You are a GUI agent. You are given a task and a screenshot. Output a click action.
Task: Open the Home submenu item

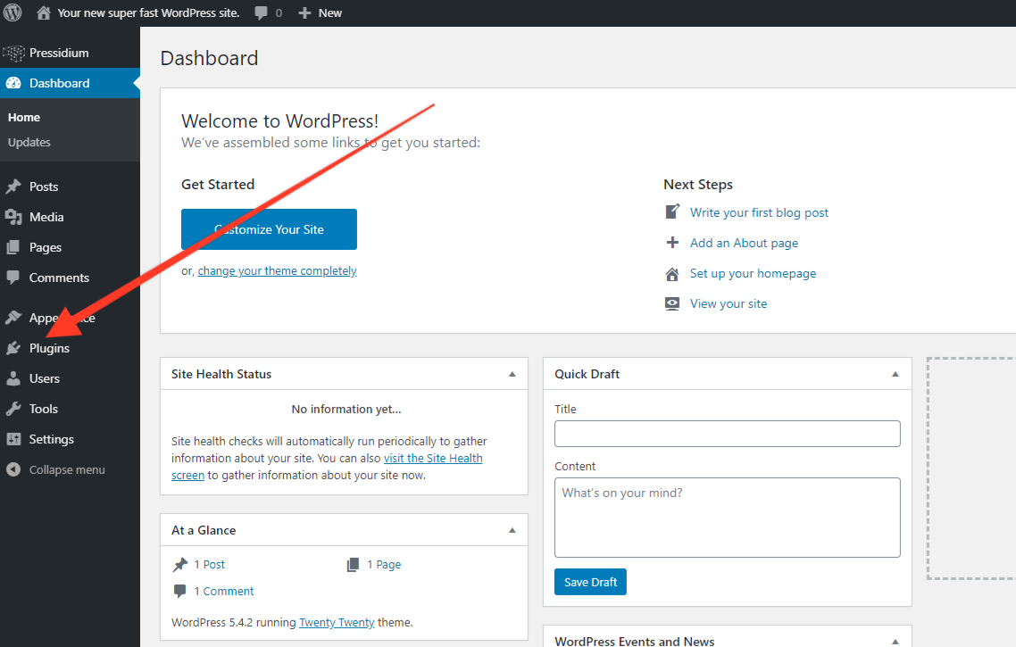coord(24,117)
